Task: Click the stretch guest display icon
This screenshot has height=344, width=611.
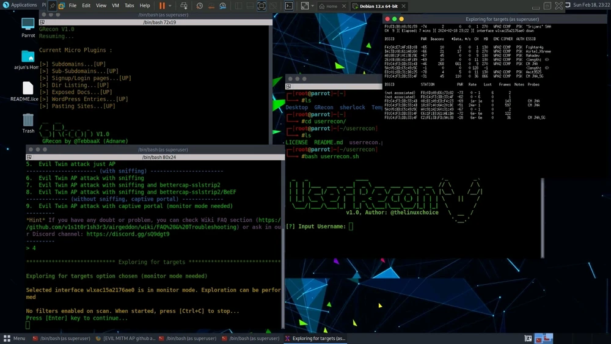Action: [305, 6]
